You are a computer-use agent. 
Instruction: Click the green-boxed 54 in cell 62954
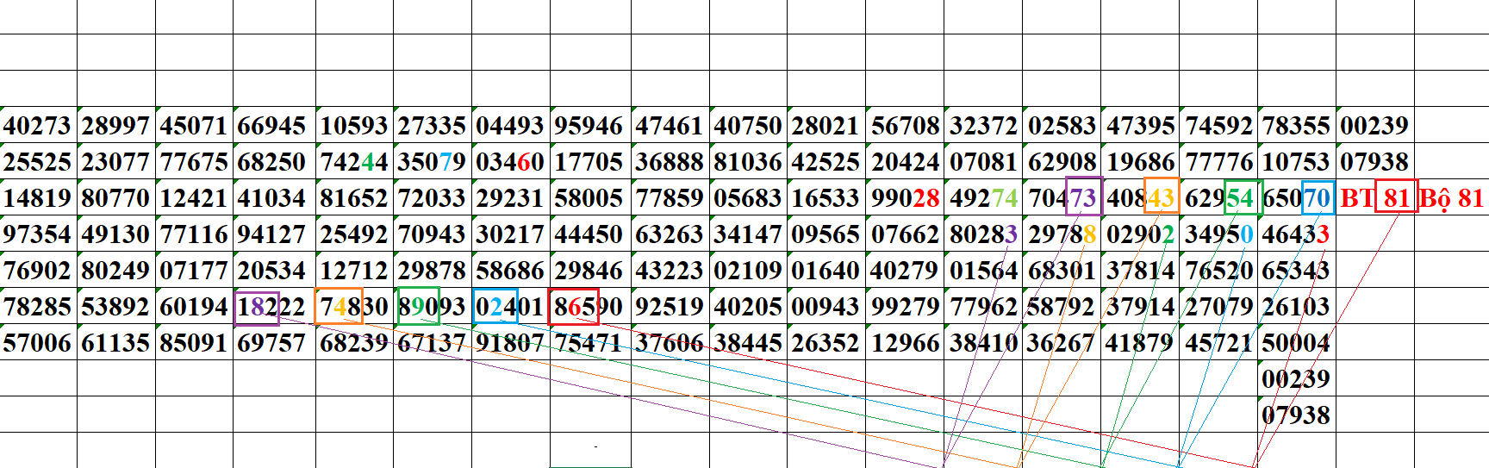coord(1242,197)
